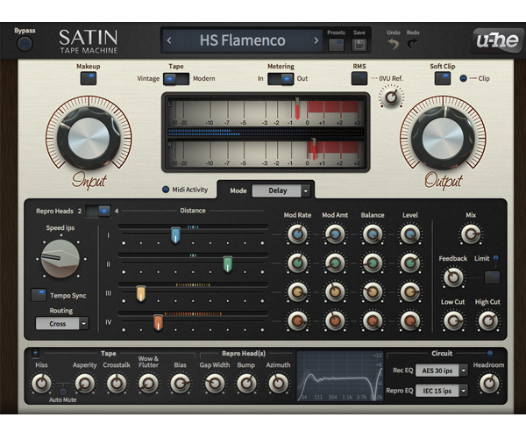The image size is (526, 439).
Task: Click the Routing dropdown arrow
Action: tap(84, 324)
